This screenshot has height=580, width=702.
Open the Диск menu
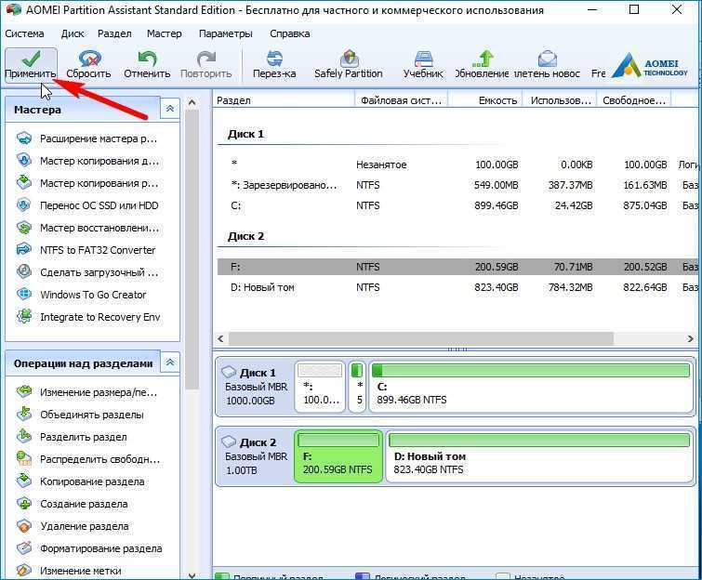tap(73, 33)
